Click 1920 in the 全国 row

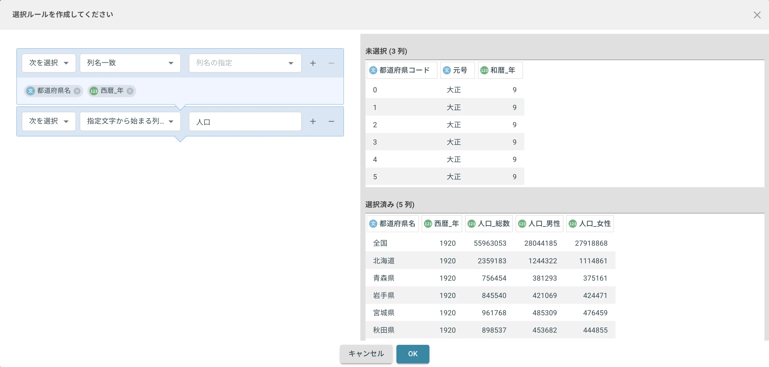448,243
